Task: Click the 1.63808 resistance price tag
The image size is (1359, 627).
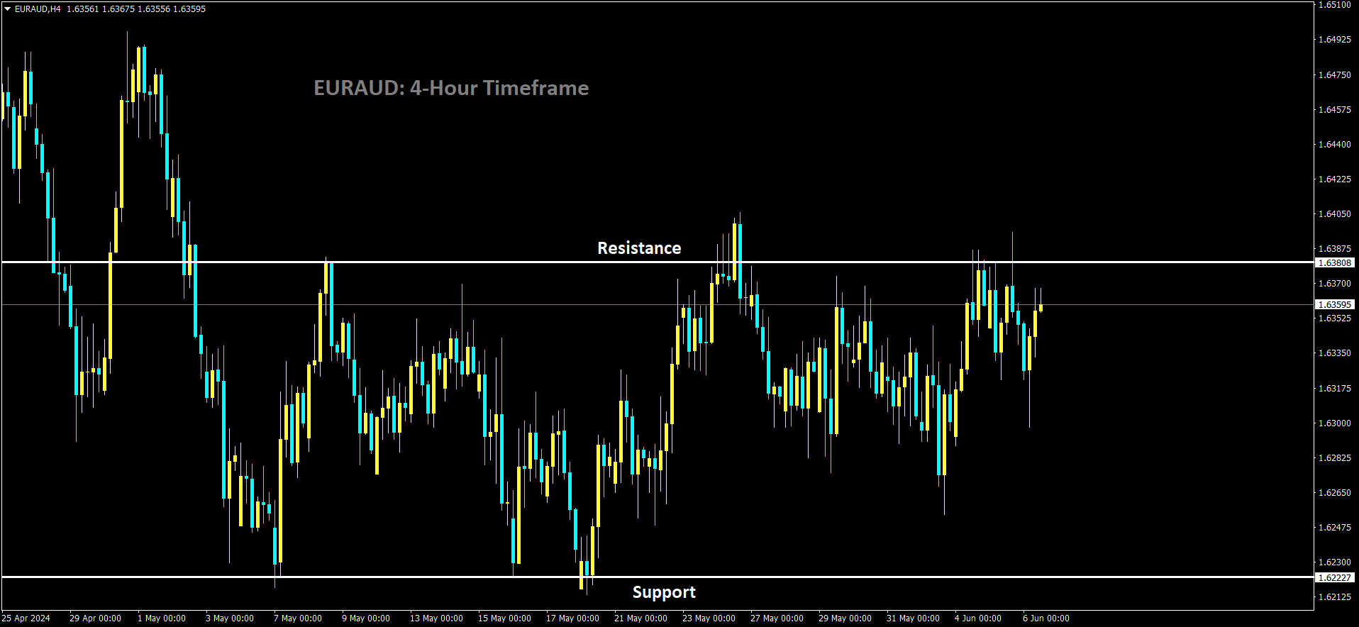Action: 1335,262
